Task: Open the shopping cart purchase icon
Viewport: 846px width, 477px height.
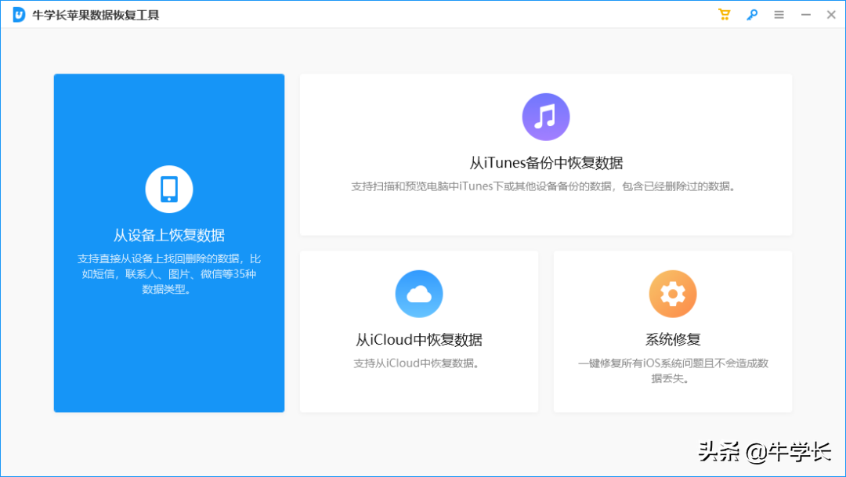Action: (724, 15)
